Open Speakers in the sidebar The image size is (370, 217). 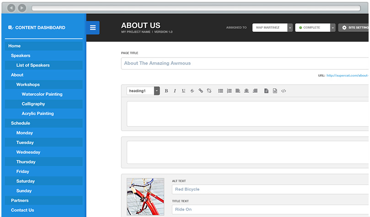click(x=43, y=56)
